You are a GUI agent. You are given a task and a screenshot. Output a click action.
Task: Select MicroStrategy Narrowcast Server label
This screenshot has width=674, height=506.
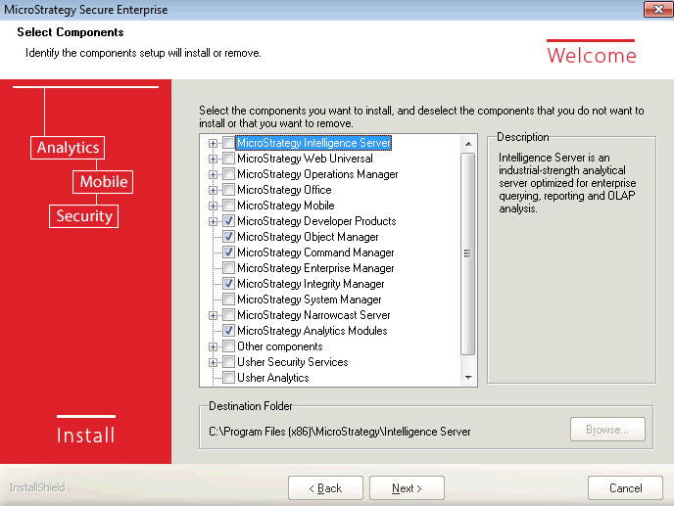[313, 315]
